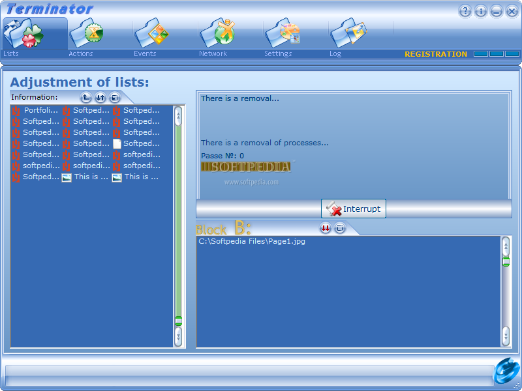Click the red double down-arrows icon in Block B
The height and width of the screenshot is (391, 522).
[x=325, y=228]
